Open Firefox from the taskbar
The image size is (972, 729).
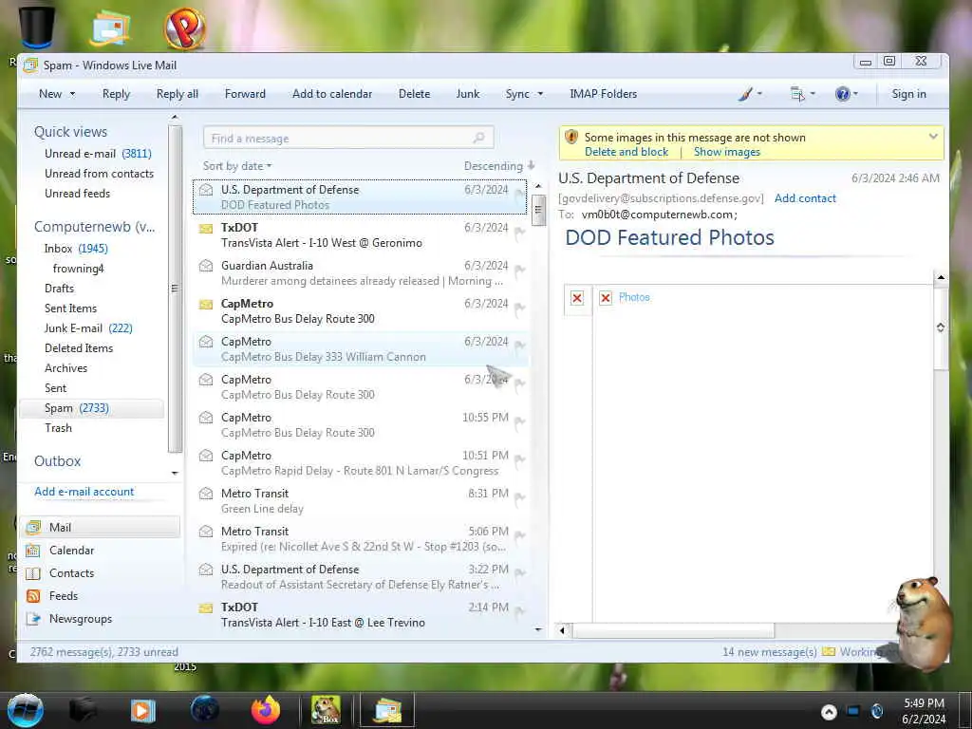click(266, 710)
